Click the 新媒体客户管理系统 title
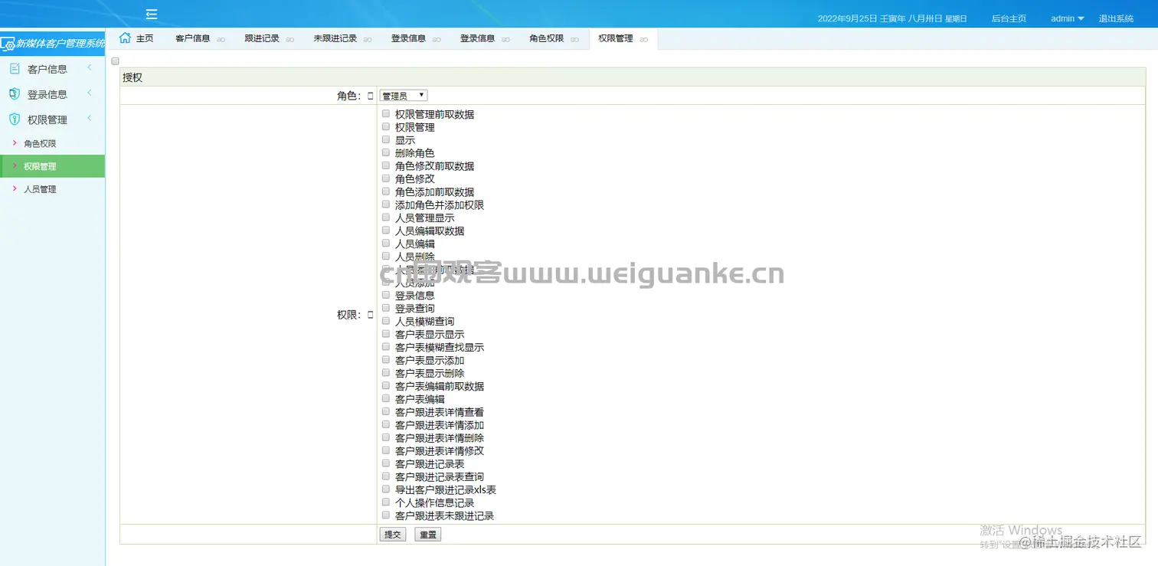Viewport: 1158px width, 566px height. [61, 44]
